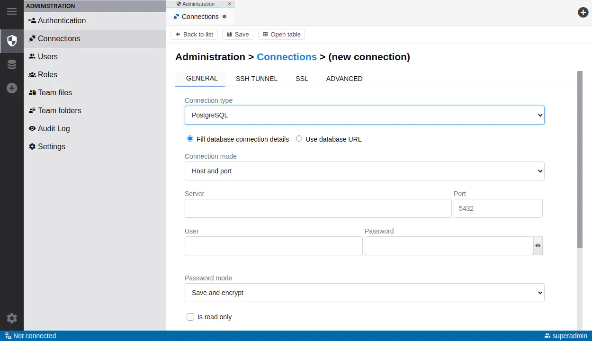The image size is (592, 341).
Task: Open the Connection mode dropdown
Action: tap(364, 171)
